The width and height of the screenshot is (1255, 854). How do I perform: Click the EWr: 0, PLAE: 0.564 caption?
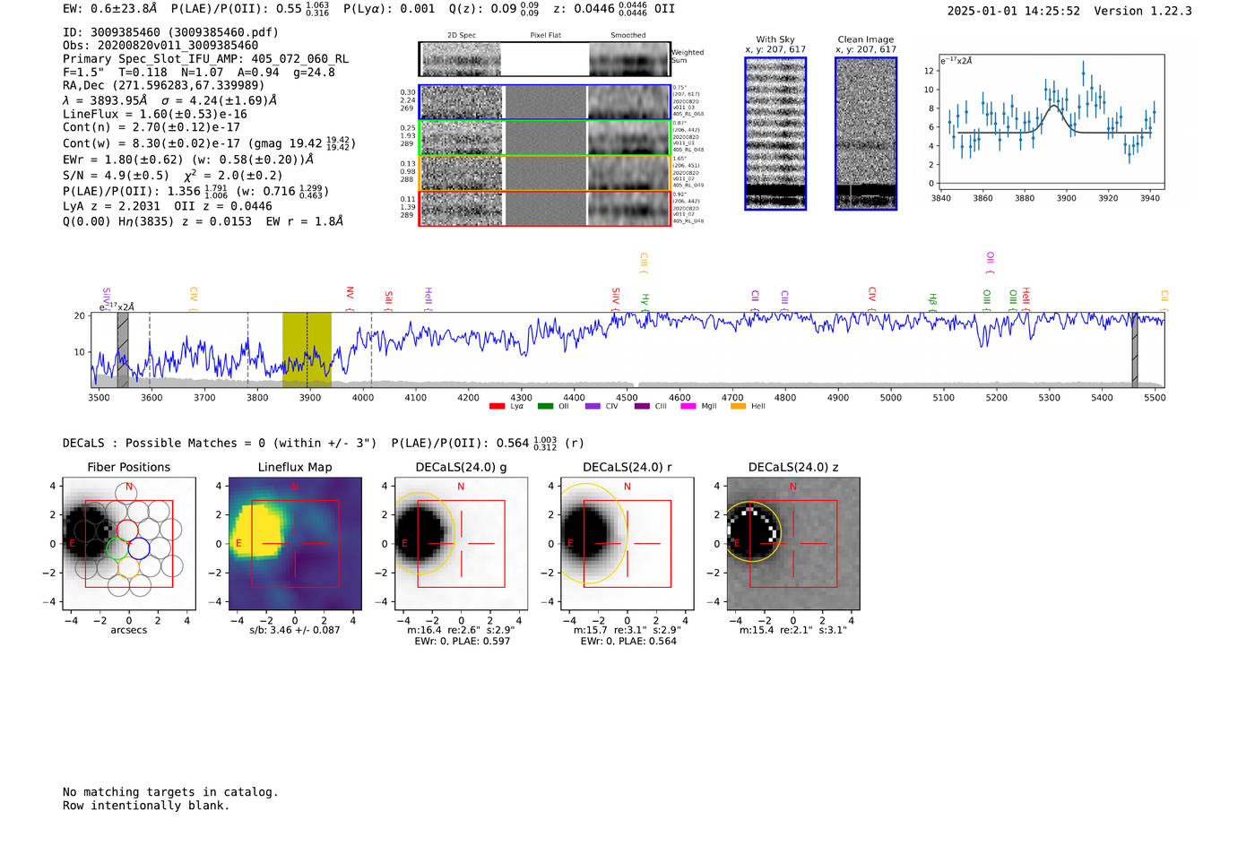[628, 641]
